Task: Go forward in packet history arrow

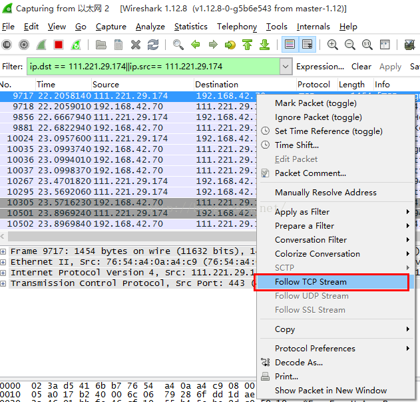Action: [213, 45]
